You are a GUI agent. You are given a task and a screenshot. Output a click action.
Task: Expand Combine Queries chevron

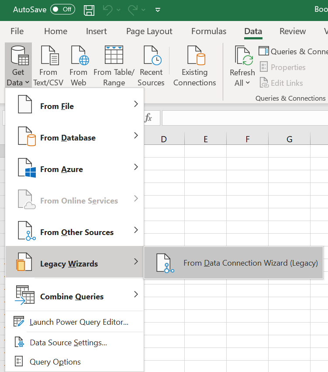(136, 294)
